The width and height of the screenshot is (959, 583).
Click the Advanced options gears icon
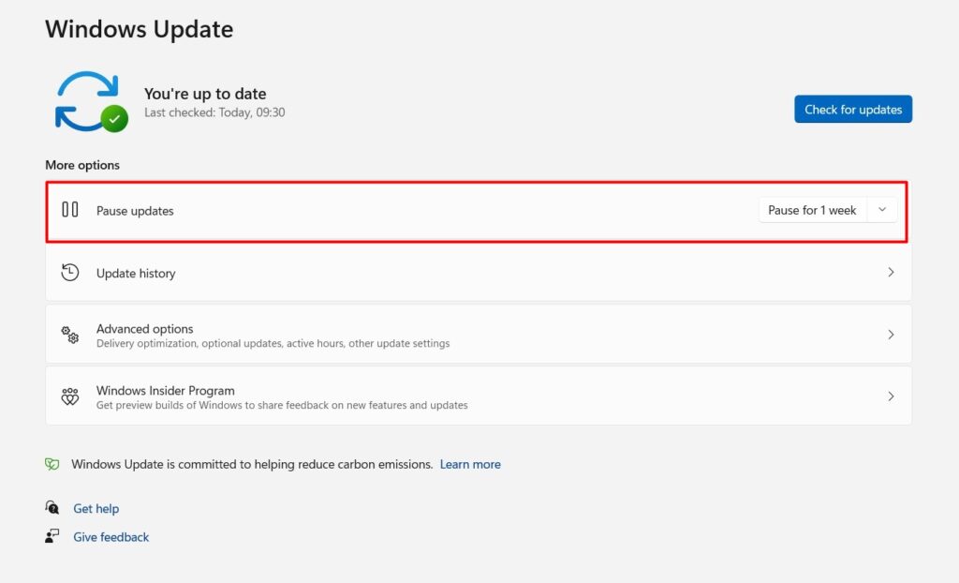(69, 335)
